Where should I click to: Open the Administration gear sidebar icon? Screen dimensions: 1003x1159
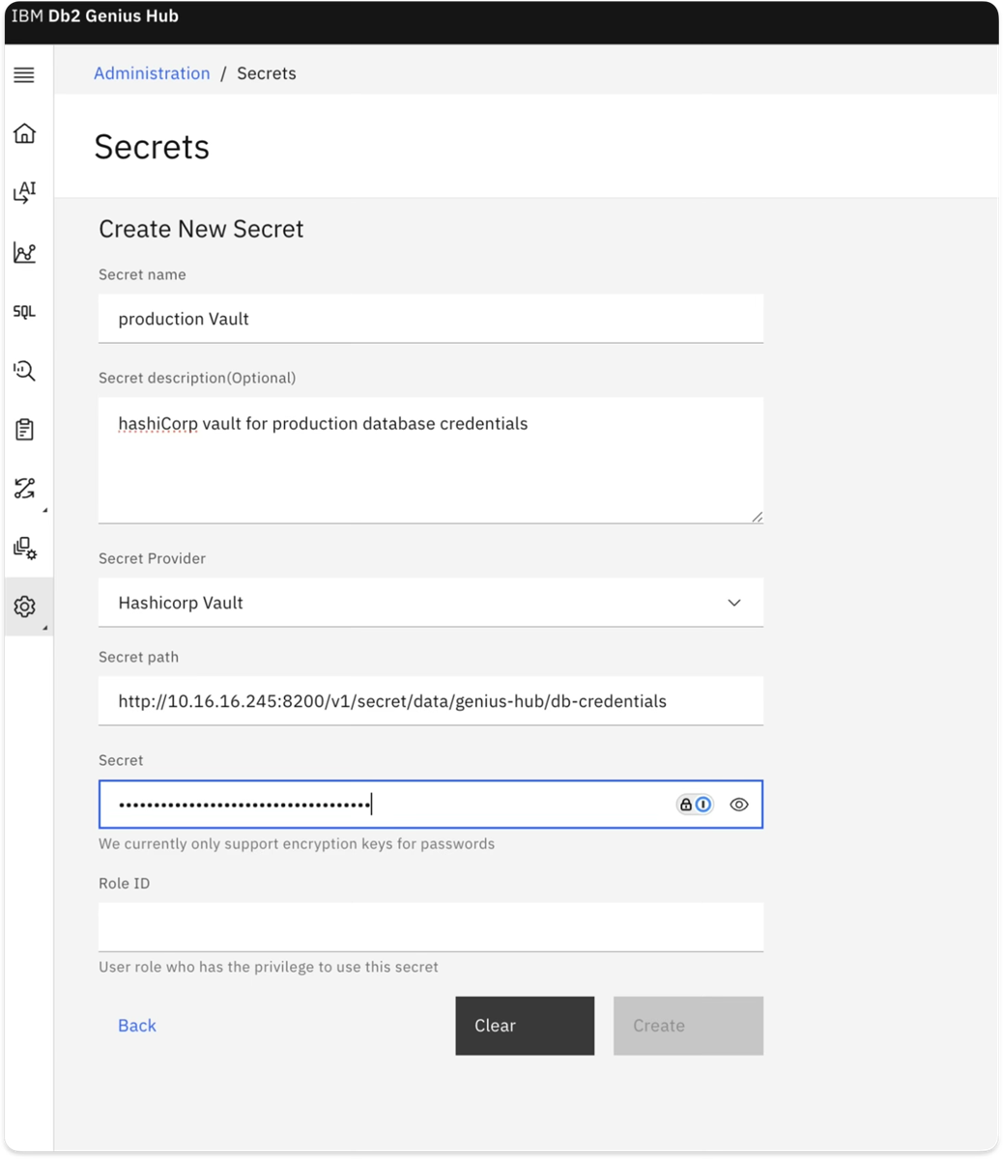pyautogui.click(x=24, y=607)
